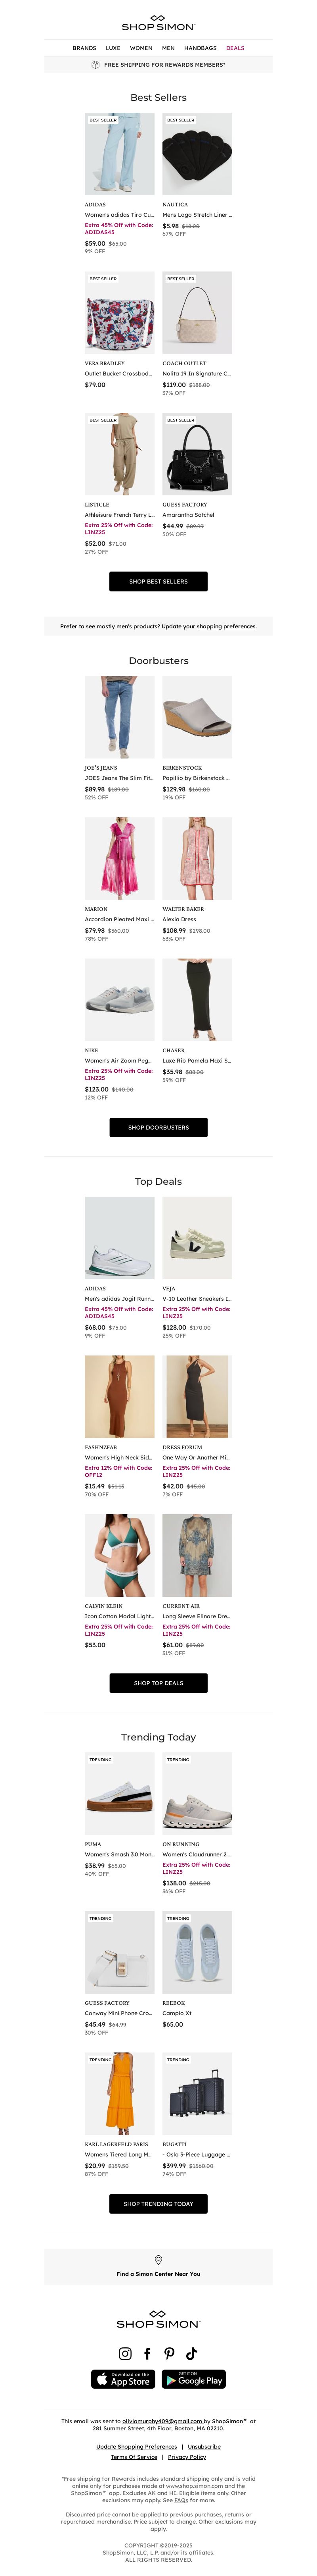Open the Privacy Policy link
Screen dimensions: 317x2576
[x=187, y=2457]
